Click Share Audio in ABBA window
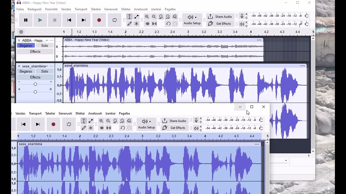This screenshot has height=194, width=346. coord(220,17)
